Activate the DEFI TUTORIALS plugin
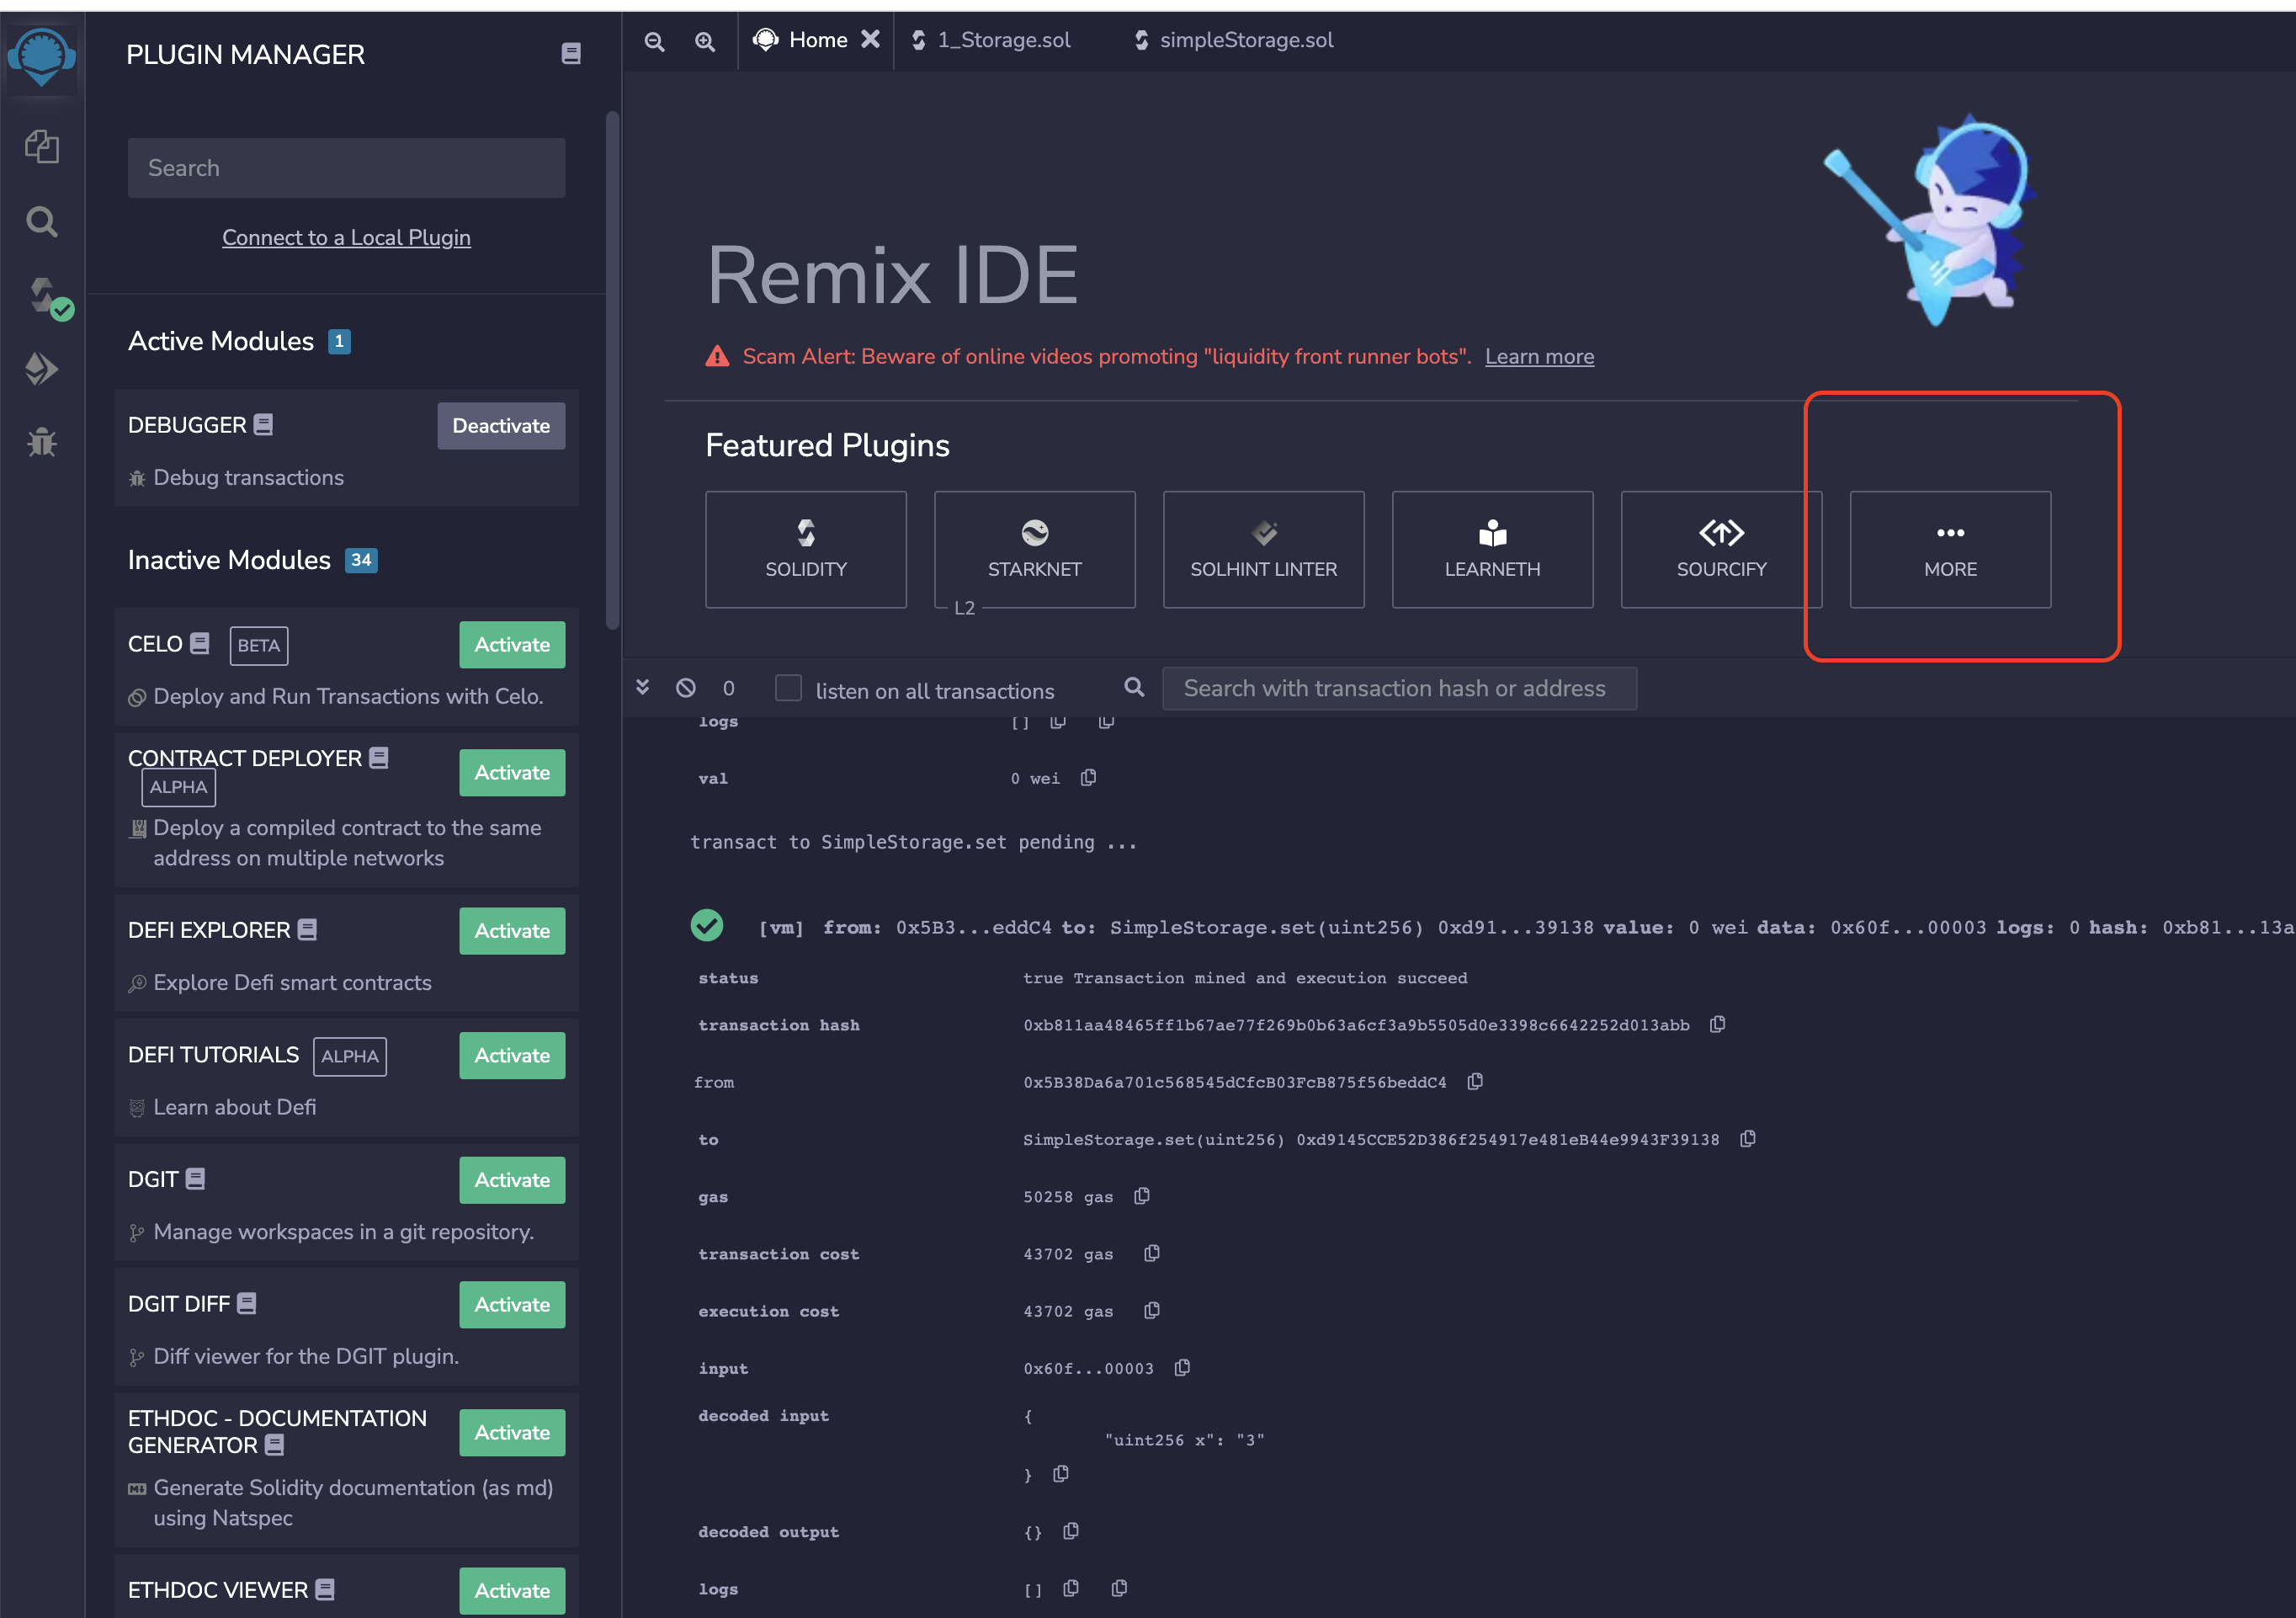2296x1618 pixels. [x=512, y=1056]
